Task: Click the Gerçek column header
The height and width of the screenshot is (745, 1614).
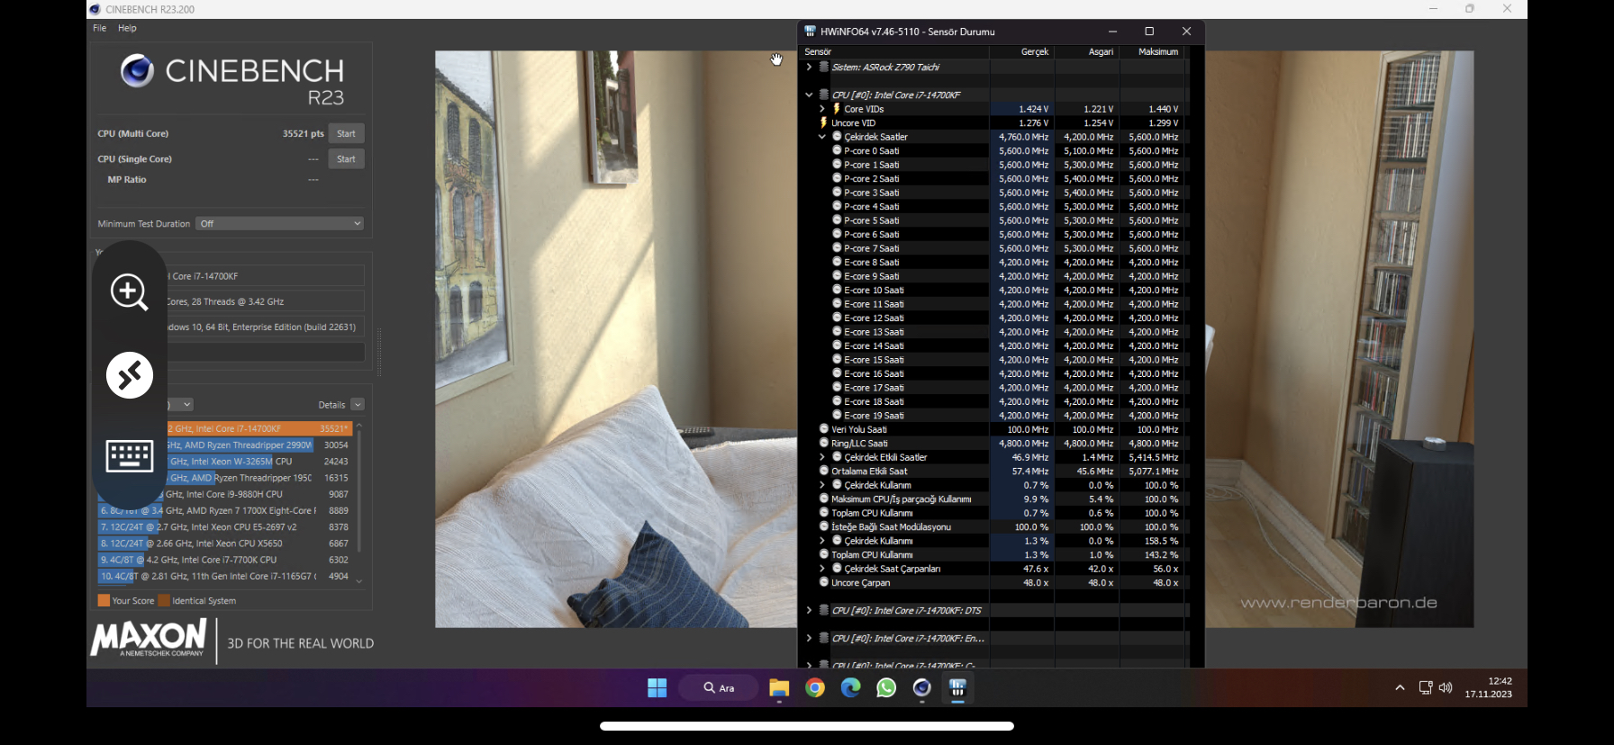Action: pyautogui.click(x=1035, y=52)
